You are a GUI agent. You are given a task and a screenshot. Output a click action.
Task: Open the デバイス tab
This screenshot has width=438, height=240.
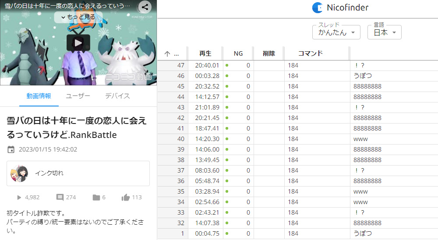117,96
